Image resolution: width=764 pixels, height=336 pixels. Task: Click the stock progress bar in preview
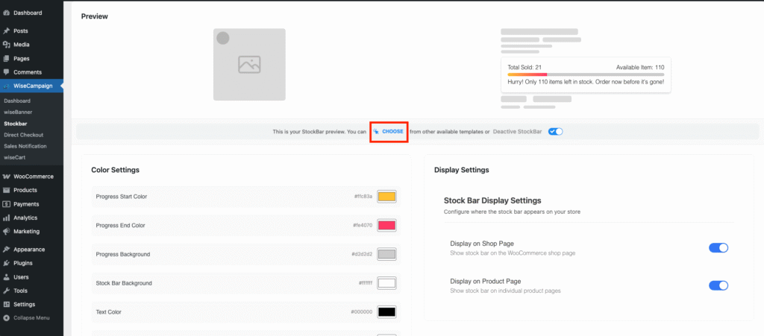click(x=586, y=75)
